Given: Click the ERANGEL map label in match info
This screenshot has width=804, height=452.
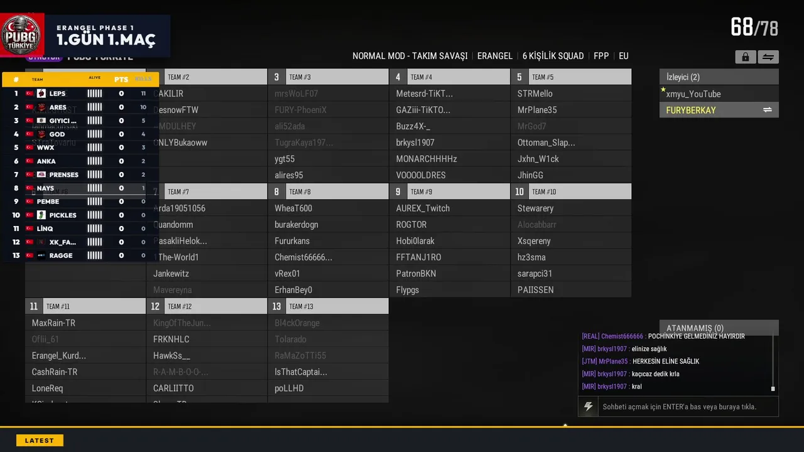Looking at the screenshot, I should click(495, 56).
